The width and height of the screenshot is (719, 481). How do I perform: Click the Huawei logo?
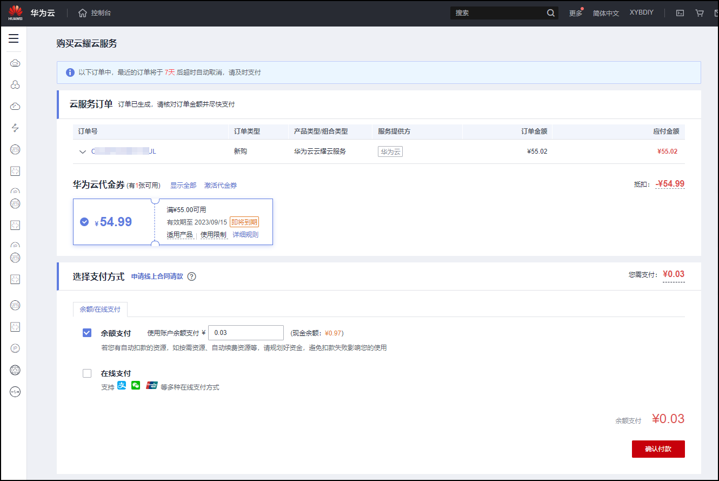pyautogui.click(x=15, y=13)
